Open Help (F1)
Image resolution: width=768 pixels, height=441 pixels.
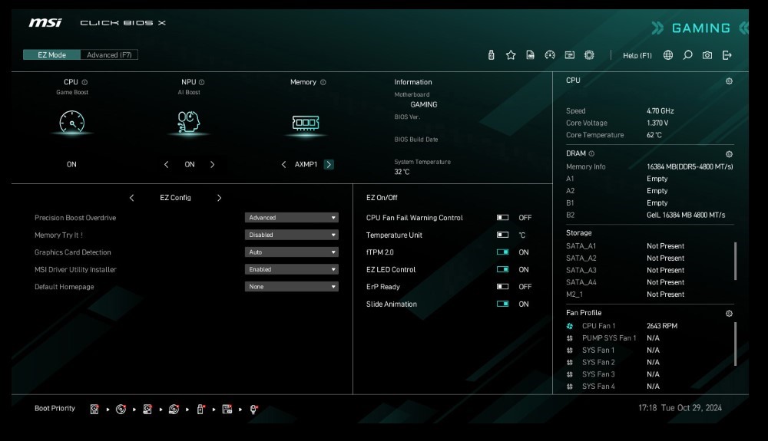(637, 56)
